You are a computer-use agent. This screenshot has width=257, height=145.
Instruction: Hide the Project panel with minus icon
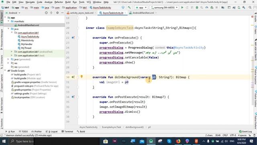point(62,12)
